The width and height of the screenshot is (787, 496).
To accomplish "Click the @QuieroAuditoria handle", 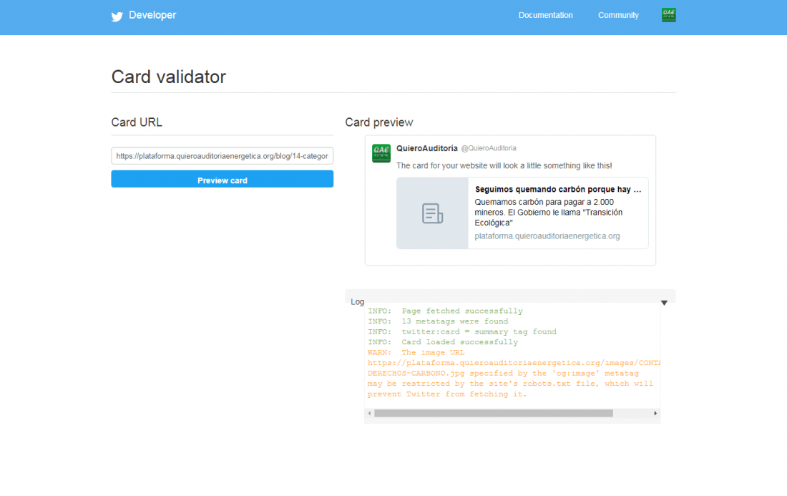I will [489, 148].
